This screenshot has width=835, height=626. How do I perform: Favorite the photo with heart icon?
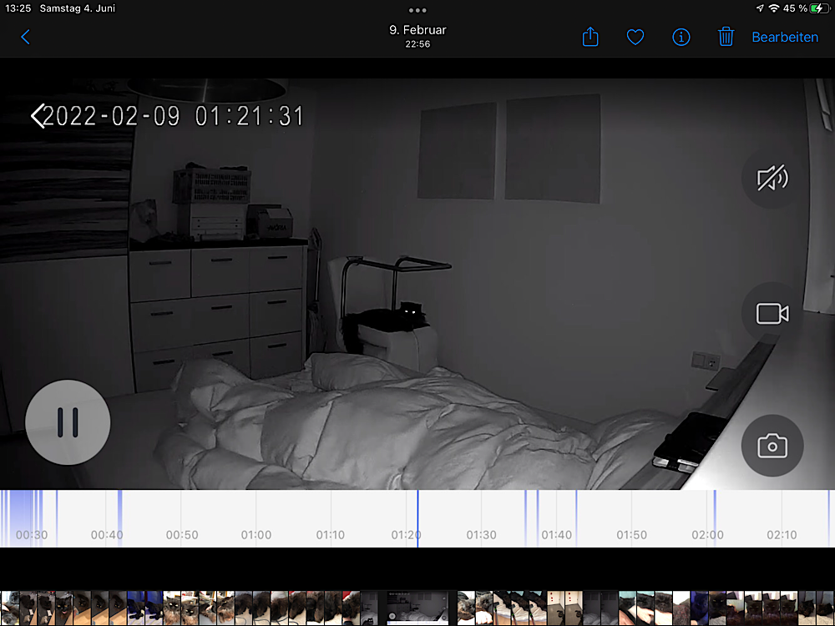click(x=635, y=37)
